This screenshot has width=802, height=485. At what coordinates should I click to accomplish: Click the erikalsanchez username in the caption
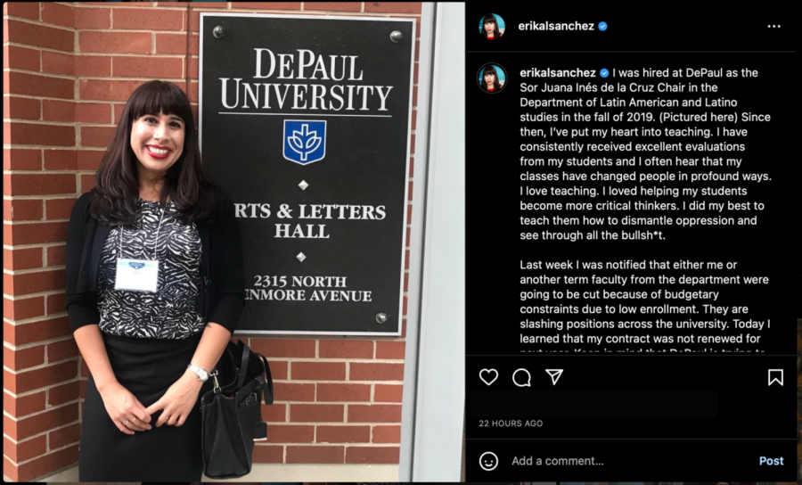(x=558, y=72)
